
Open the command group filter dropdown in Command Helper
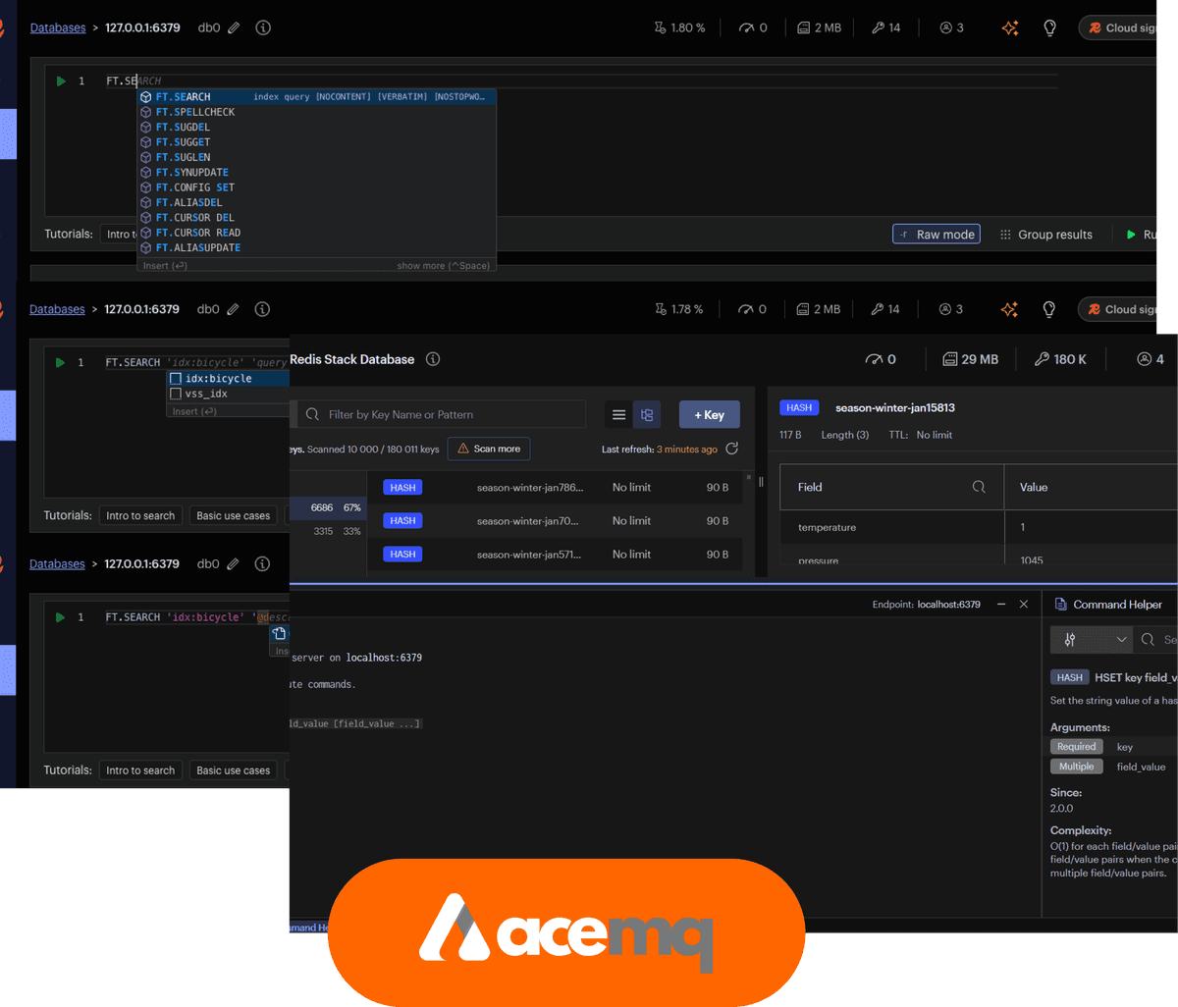click(x=1091, y=639)
